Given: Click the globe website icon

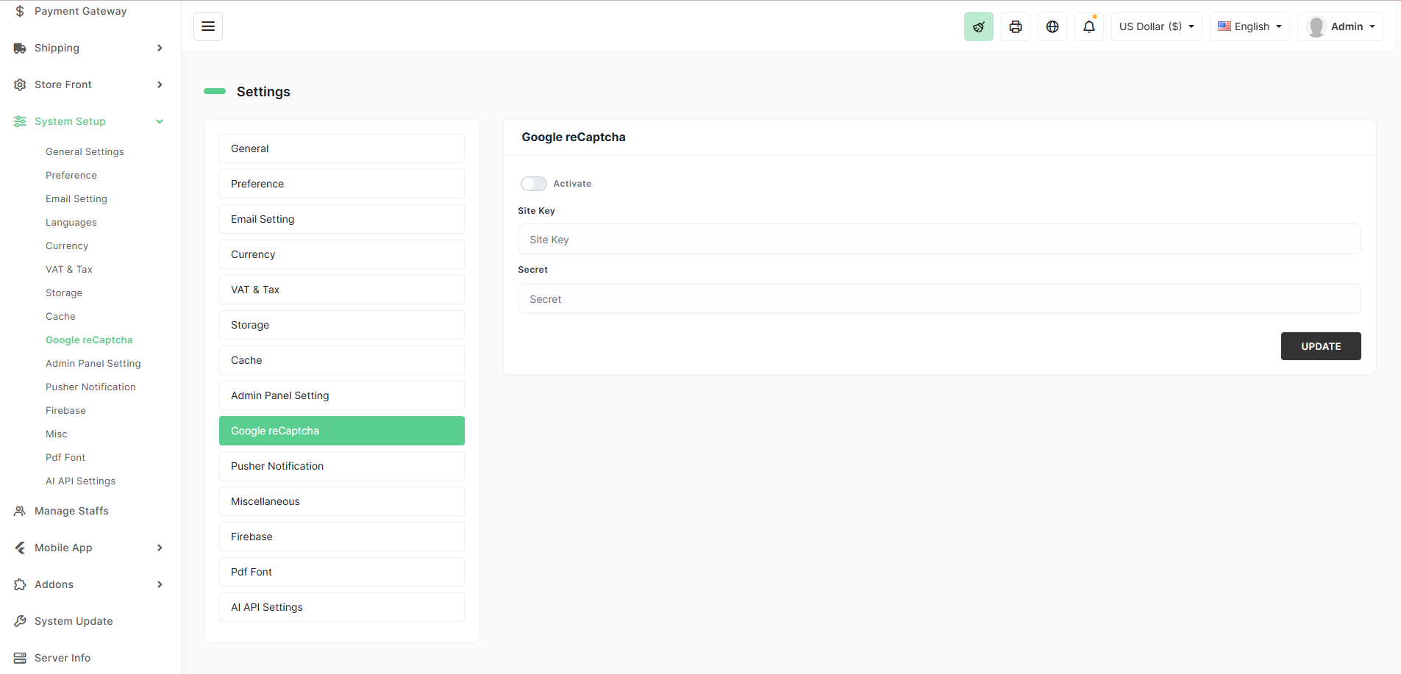Looking at the screenshot, I should coord(1052,26).
